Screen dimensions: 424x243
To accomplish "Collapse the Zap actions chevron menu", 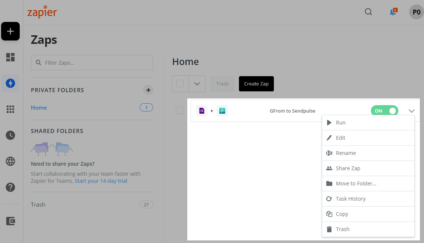I will [x=411, y=111].
